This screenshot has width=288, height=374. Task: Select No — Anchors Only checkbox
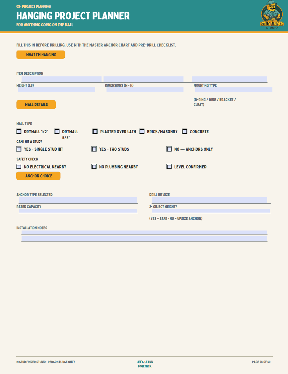point(169,149)
